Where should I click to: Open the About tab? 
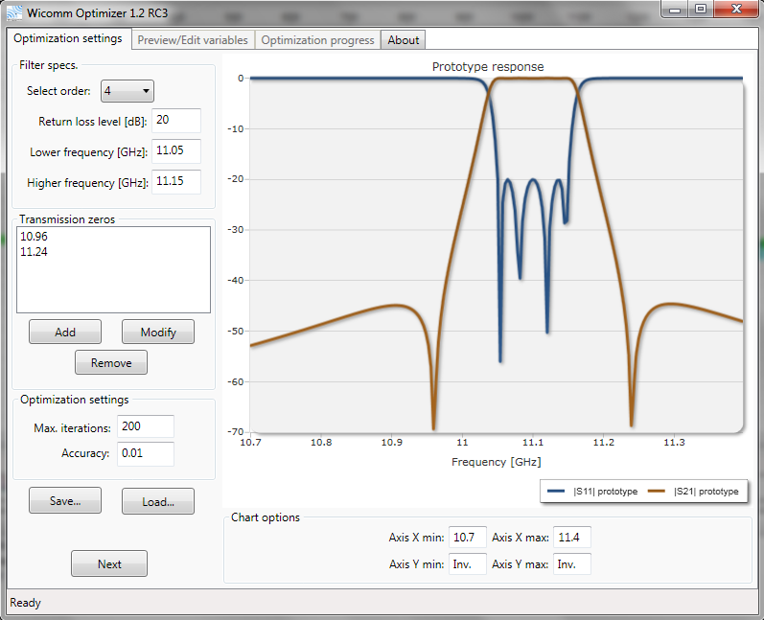403,40
